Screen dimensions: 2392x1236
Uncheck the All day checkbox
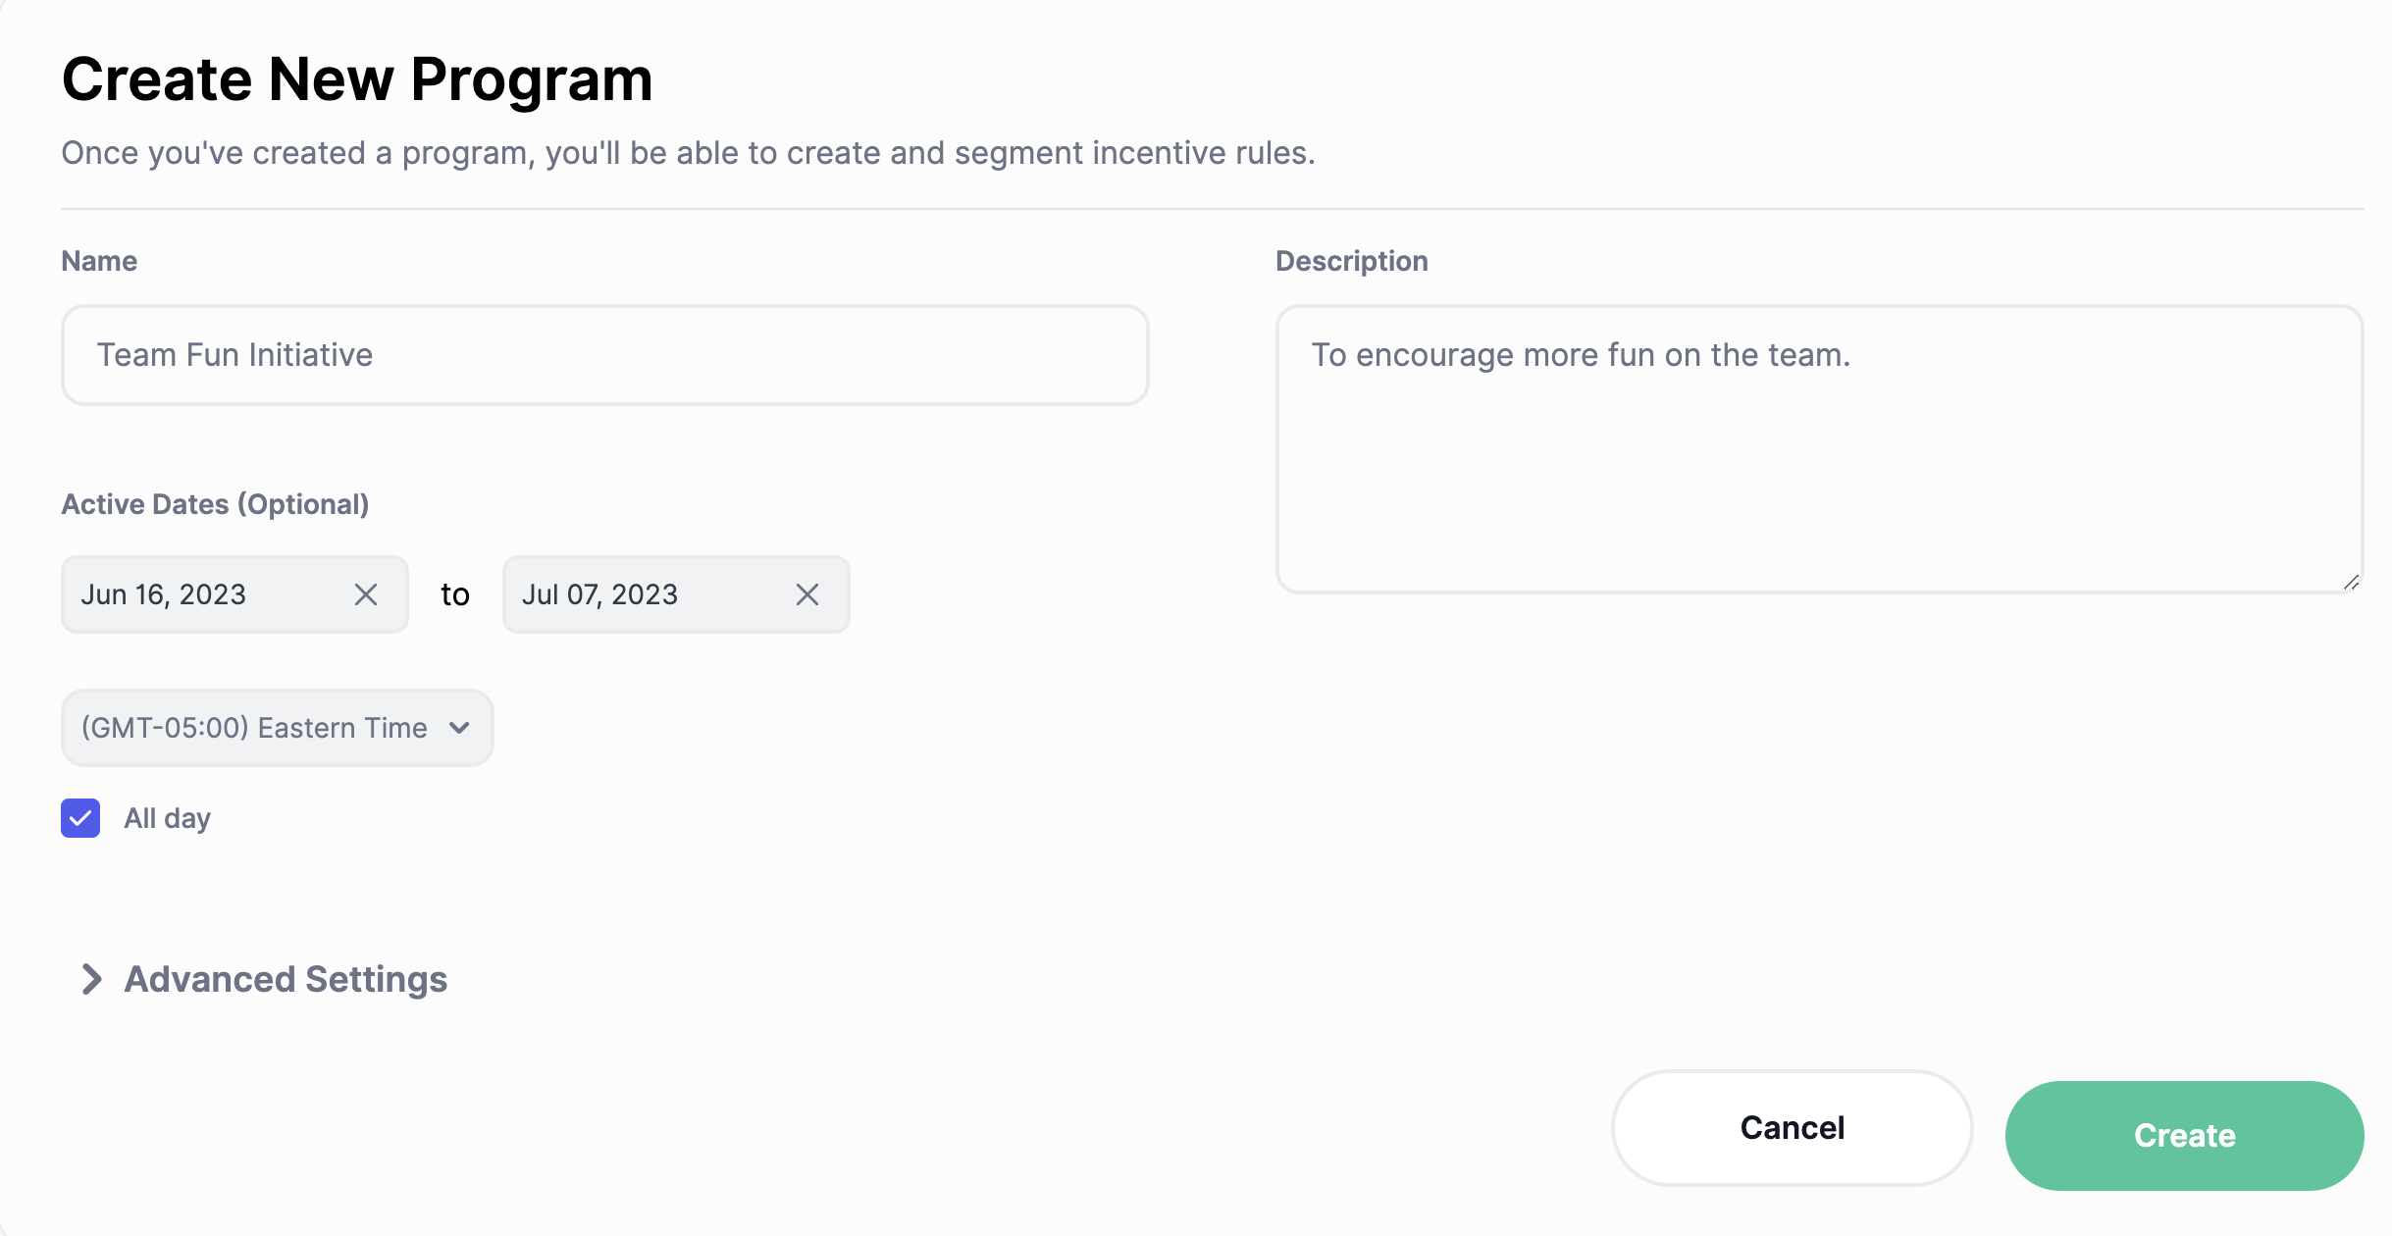(x=80, y=818)
